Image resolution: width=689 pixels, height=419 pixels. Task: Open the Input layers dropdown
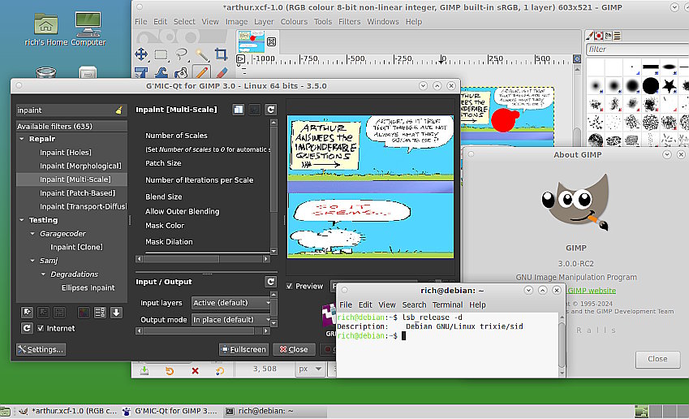(230, 303)
